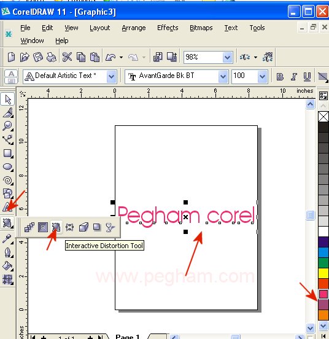Toggle Italic text formatting
The width and height of the screenshot is (329, 339).
click(293, 76)
